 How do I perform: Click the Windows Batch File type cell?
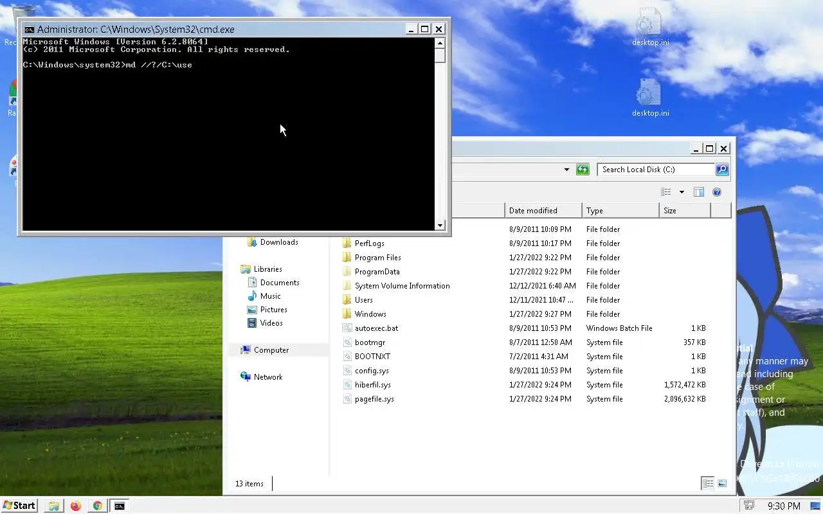(x=619, y=328)
